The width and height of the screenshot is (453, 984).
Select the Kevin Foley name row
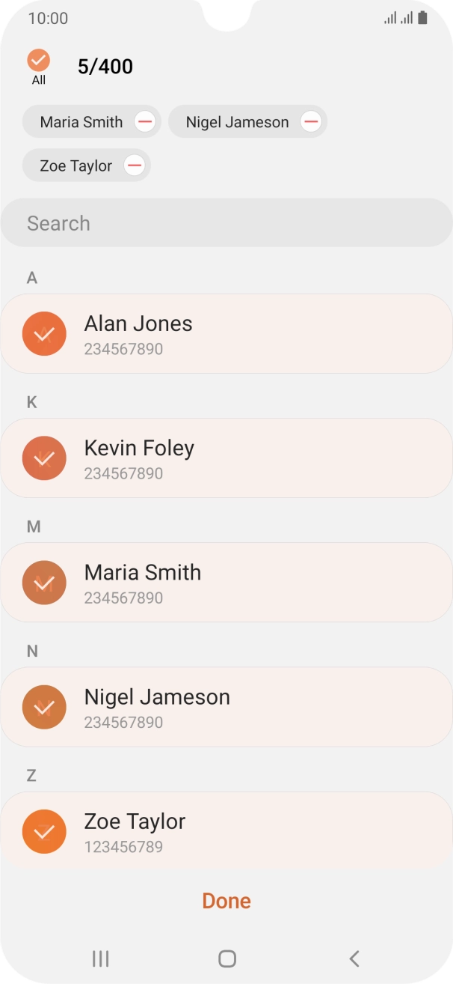coord(247,458)
